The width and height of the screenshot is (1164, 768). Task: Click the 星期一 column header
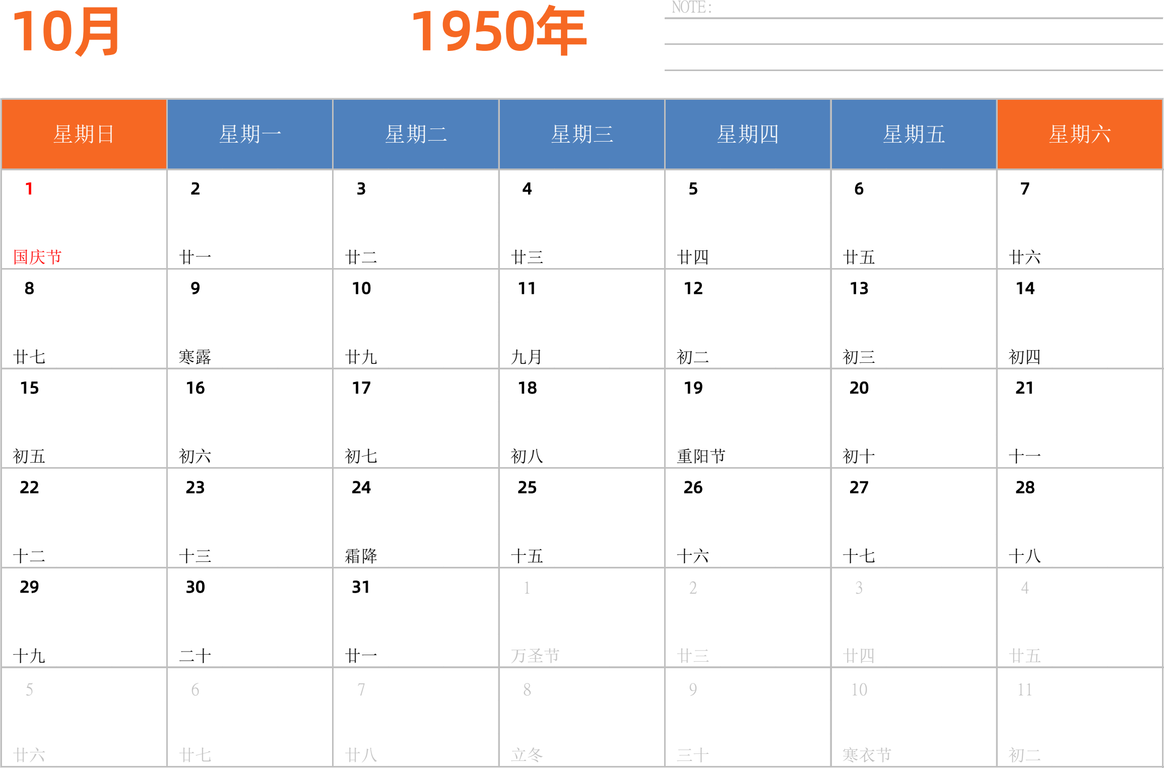tap(249, 134)
